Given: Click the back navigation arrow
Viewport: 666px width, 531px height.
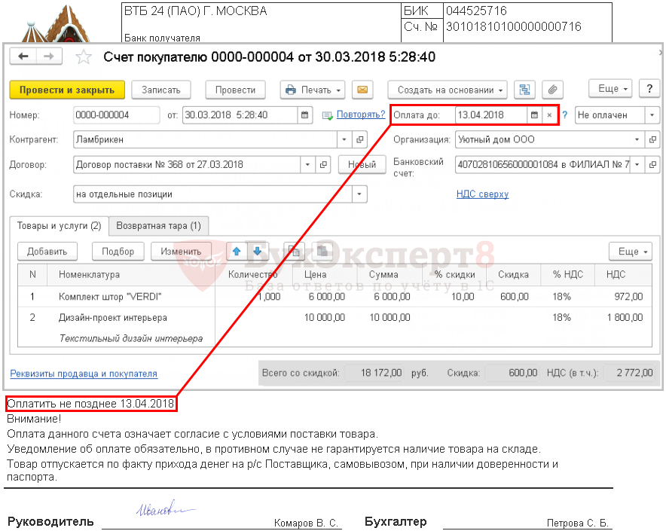Looking at the screenshot, I should coord(23,57).
